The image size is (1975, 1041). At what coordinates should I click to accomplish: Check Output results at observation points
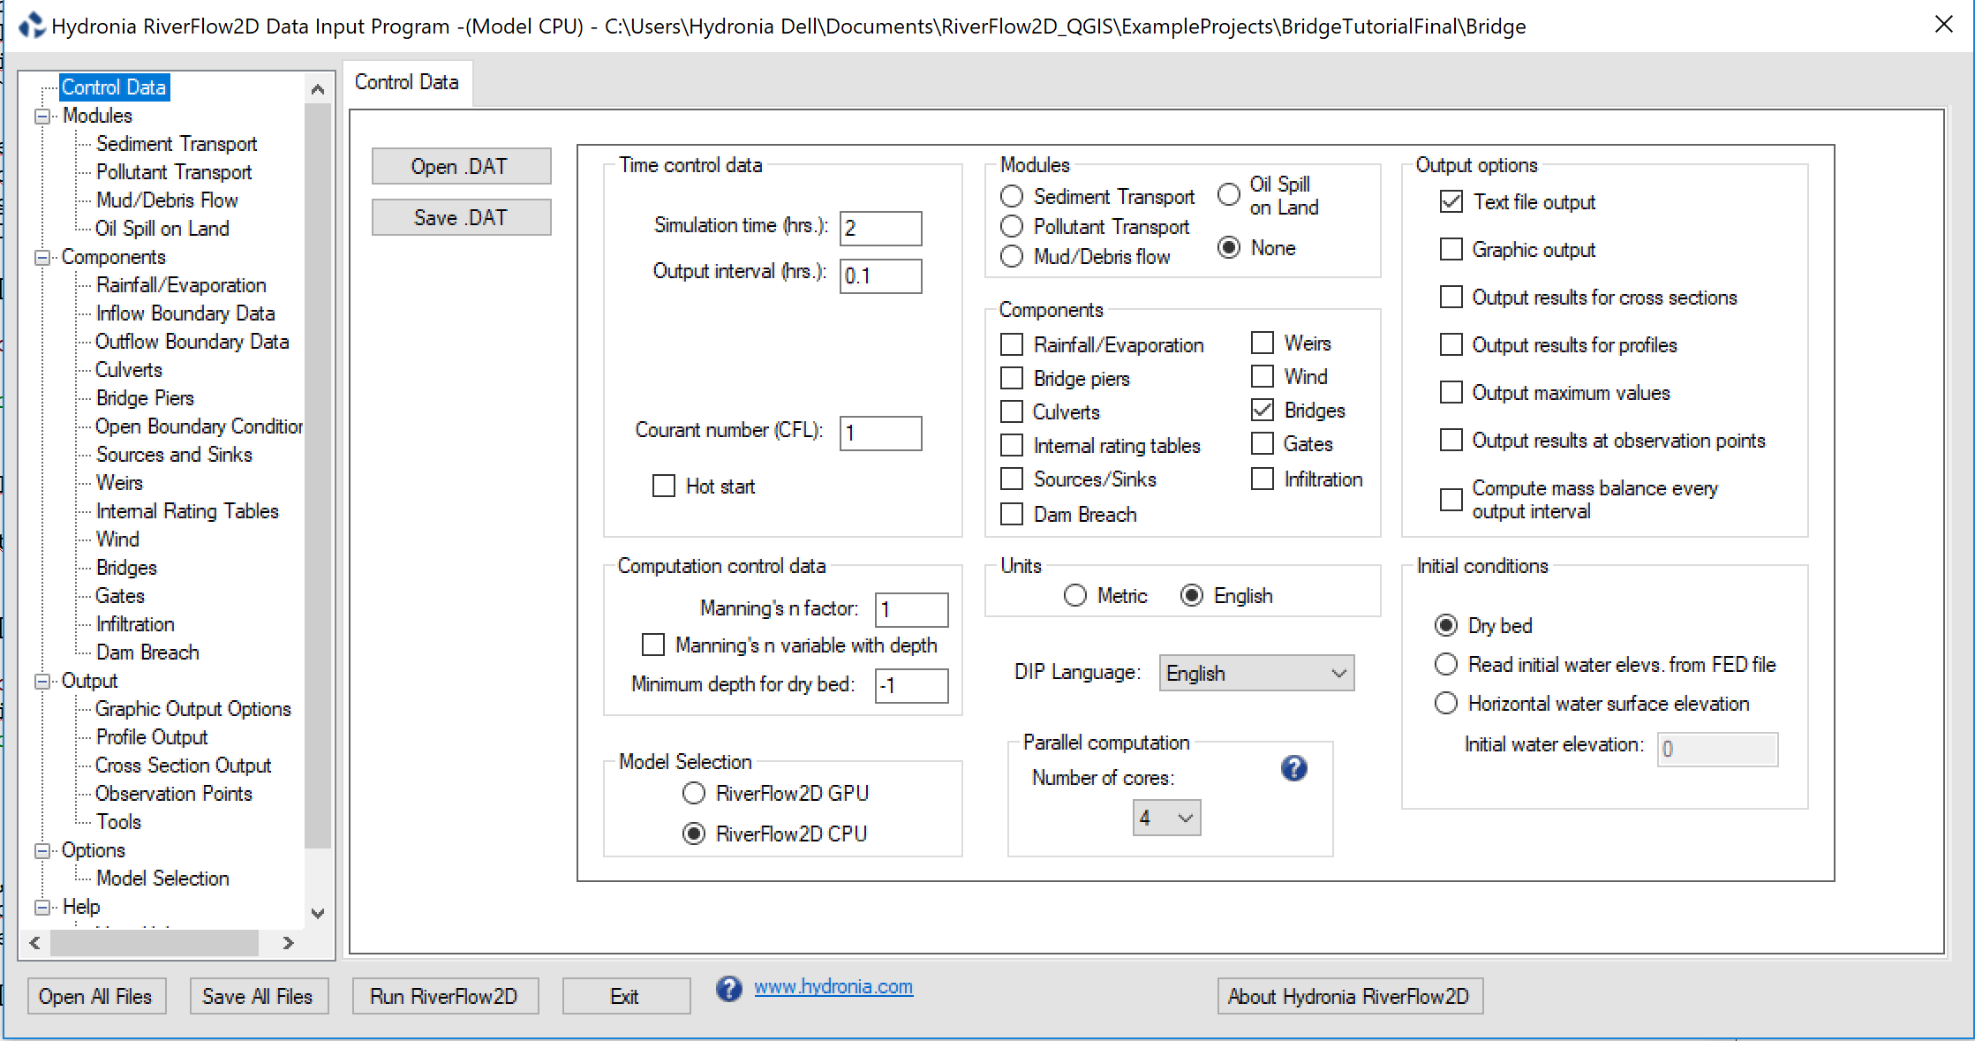click(1451, 440)
